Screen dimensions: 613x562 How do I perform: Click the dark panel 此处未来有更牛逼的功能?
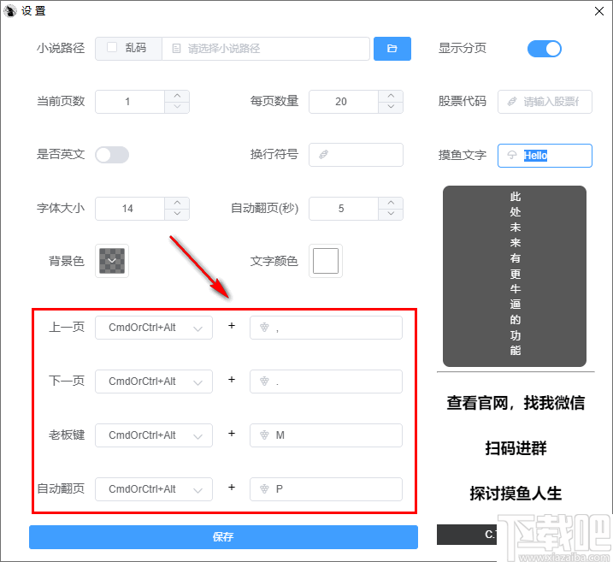click(x=515, y=276)
